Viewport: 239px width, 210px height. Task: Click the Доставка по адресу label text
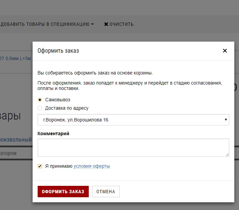pyautogui.click(x=67, y=108)
